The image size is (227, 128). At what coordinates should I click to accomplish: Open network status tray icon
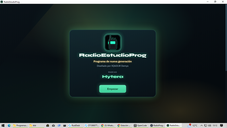(205, 125)
